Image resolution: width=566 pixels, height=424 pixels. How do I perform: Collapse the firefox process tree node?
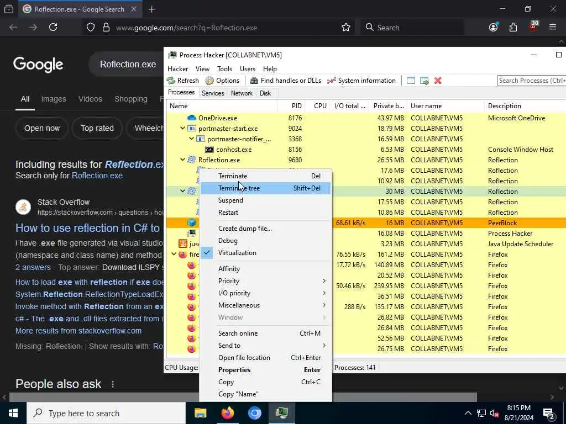coord(174,254)
